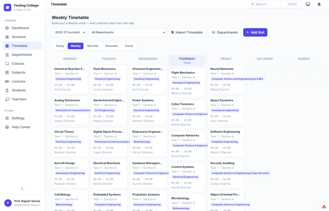This screenshot has width=329, height=211.
Task: Click the empty Saturday slot placeholder
Action: (x=265, y=74)
